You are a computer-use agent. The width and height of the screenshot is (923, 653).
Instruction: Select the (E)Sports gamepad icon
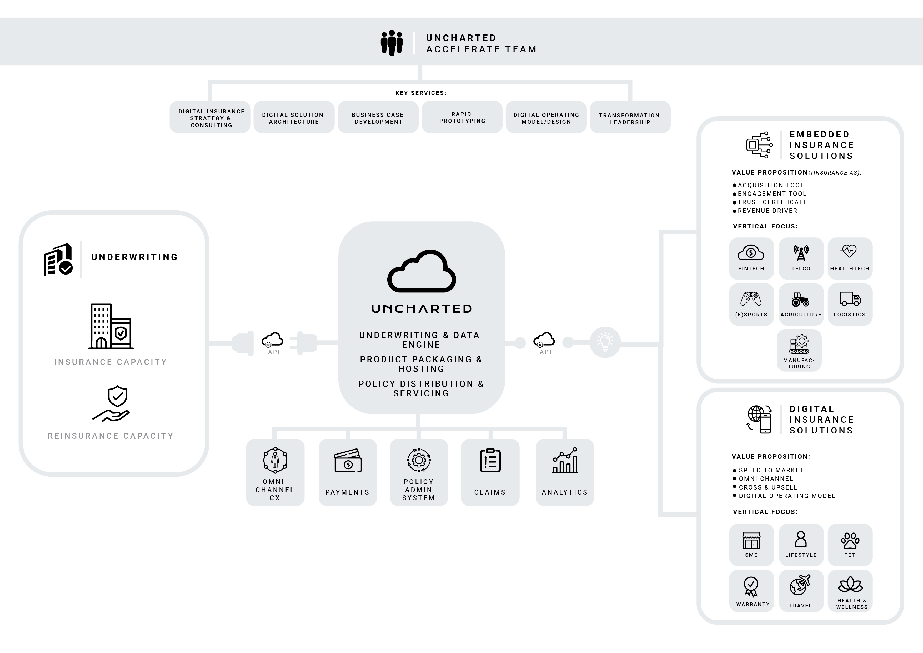(751, 300)
